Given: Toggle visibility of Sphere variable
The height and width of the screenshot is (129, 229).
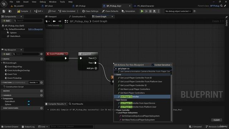Looking at the screenshot, I should pos(29,104).
